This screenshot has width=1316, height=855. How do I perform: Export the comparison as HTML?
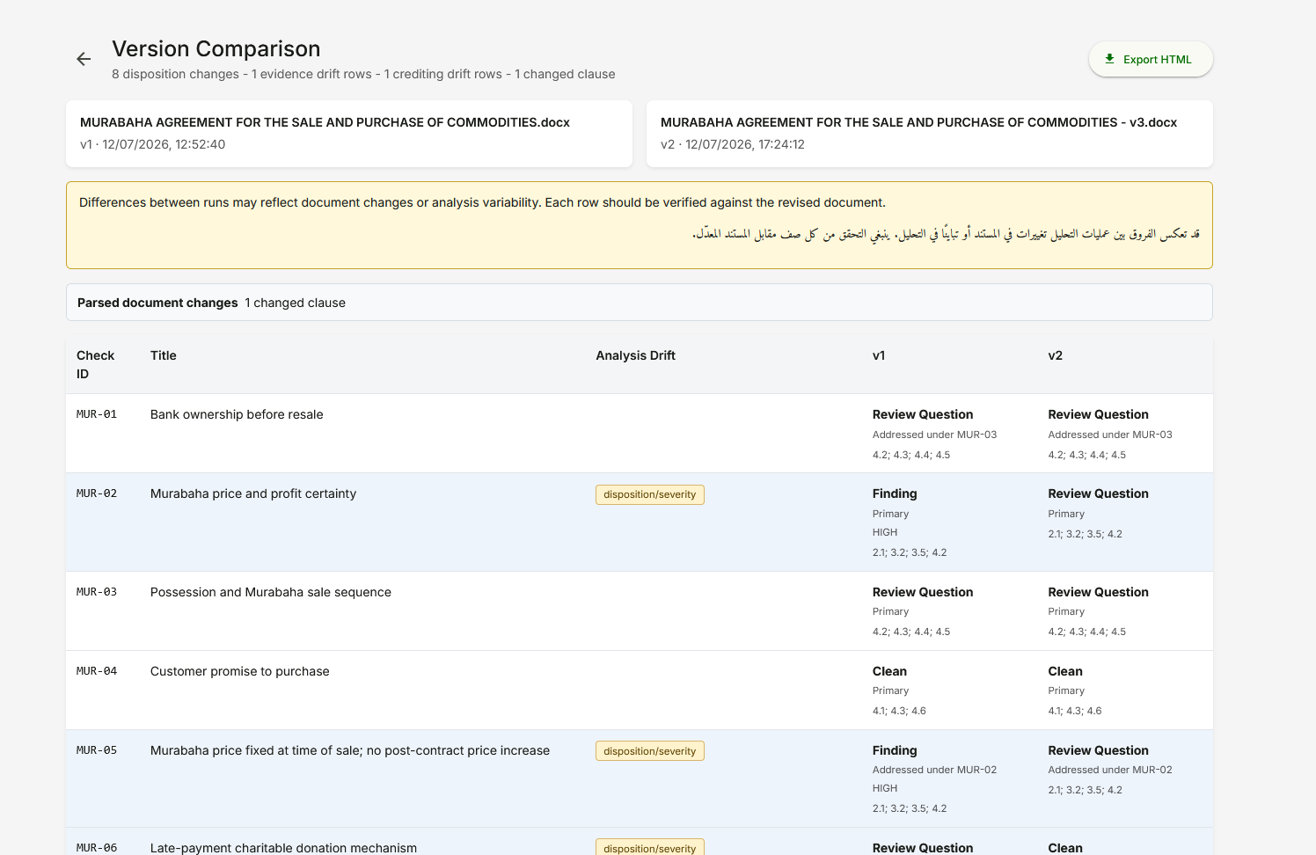(1151, 59)
